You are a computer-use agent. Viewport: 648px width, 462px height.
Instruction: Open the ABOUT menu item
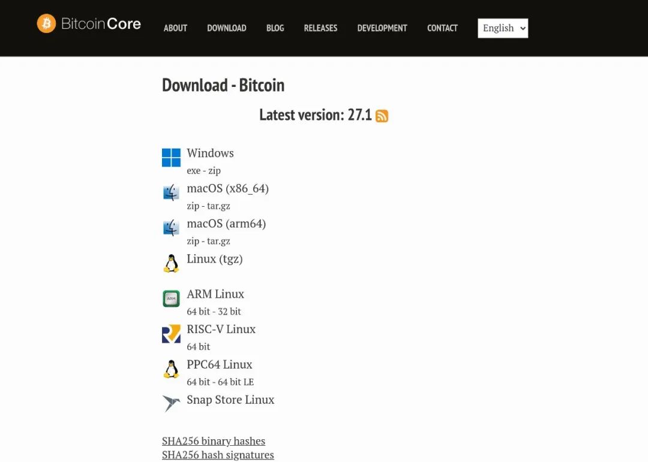175,28
